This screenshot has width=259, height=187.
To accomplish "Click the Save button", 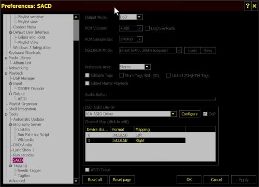I will [x=208, y=51].
